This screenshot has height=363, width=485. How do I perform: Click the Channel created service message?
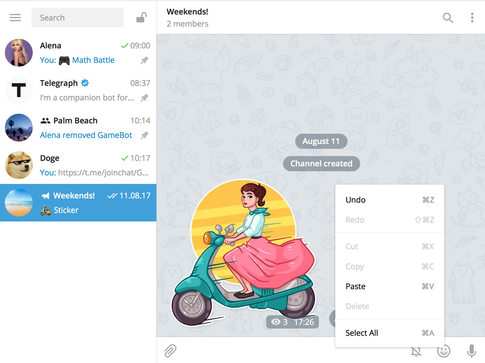[321, 164]
